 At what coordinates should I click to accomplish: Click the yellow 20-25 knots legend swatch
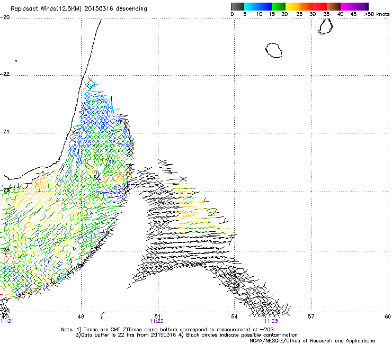(x=292, y=6)
